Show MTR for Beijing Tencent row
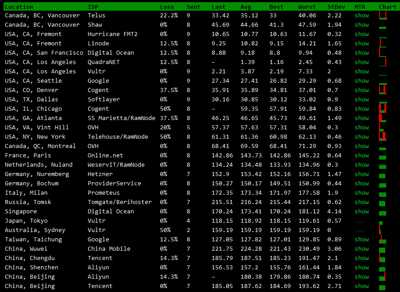The image size is (400, 292). 362,286
